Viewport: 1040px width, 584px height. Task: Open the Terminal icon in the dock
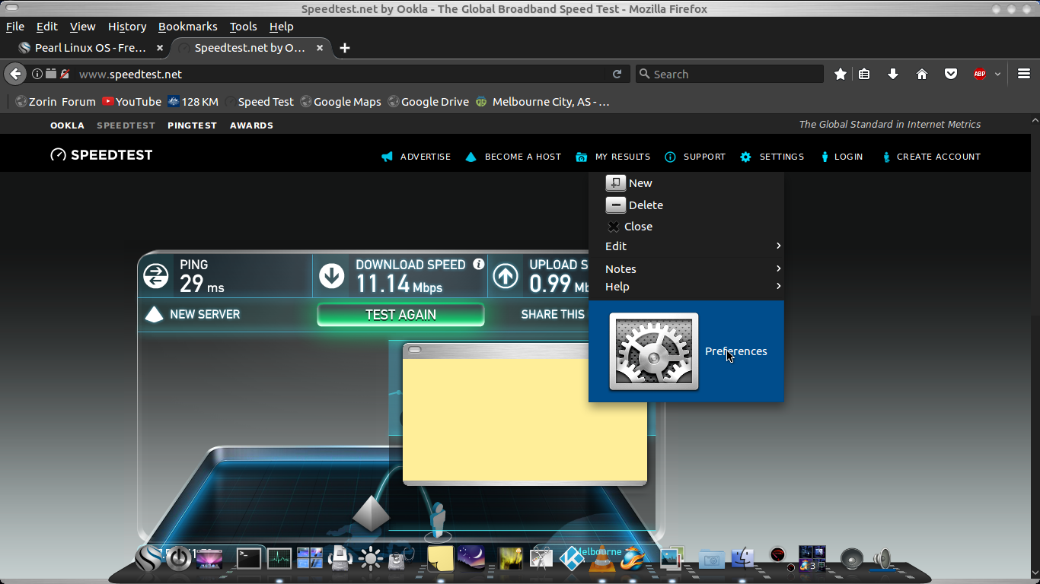tap(248, 559)
